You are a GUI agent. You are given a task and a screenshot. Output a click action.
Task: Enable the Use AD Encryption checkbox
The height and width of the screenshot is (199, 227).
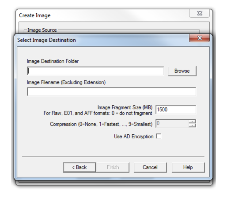click(x=159, y=136)
